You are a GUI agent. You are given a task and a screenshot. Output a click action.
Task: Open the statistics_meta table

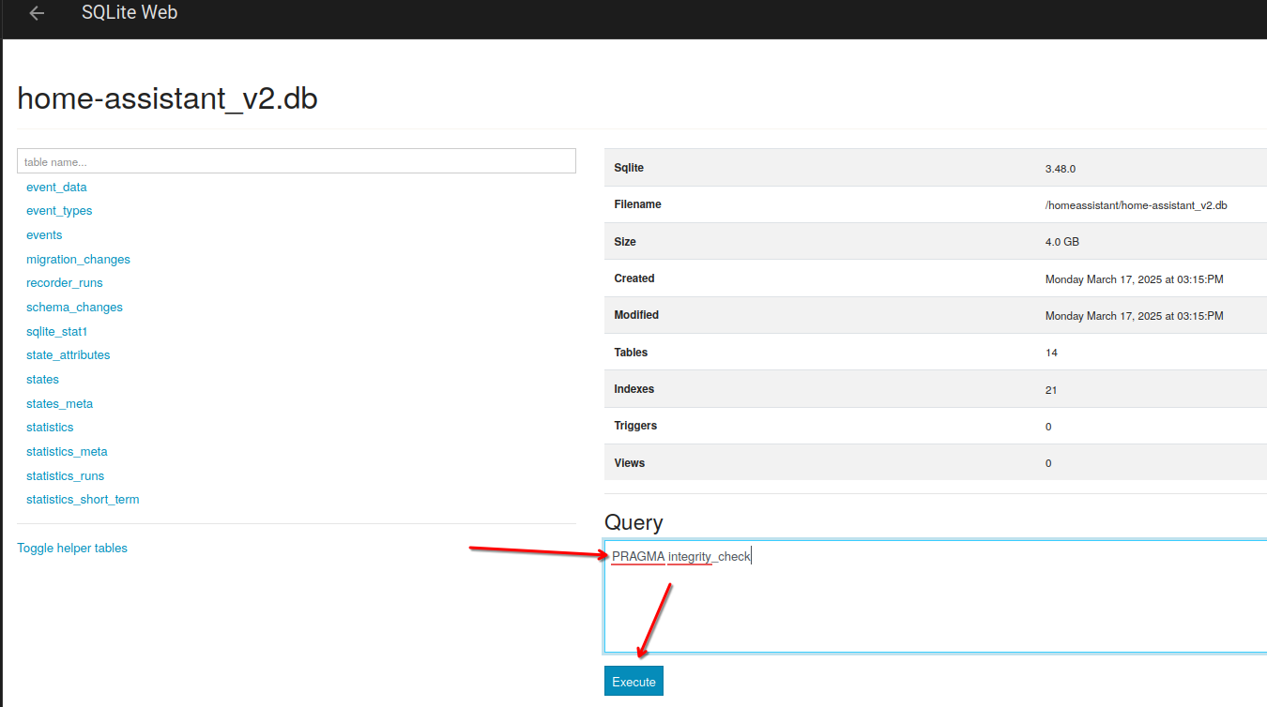pos(67,451)
